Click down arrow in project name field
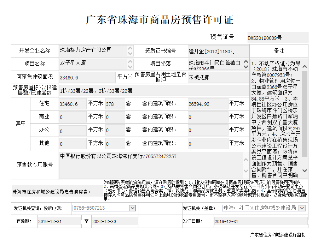 tap(131, 66)
